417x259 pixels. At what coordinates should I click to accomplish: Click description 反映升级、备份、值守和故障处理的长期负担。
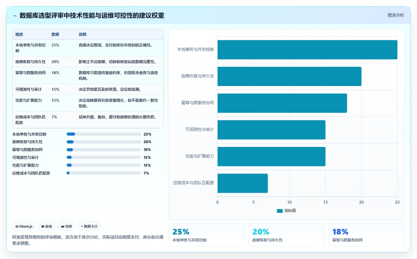click(x=118, y=117)
